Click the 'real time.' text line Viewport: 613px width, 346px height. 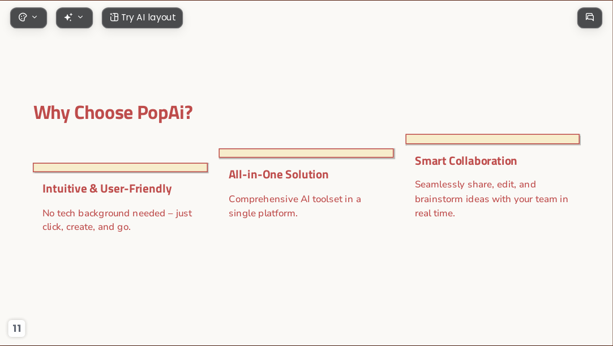(x=435, y=213)
